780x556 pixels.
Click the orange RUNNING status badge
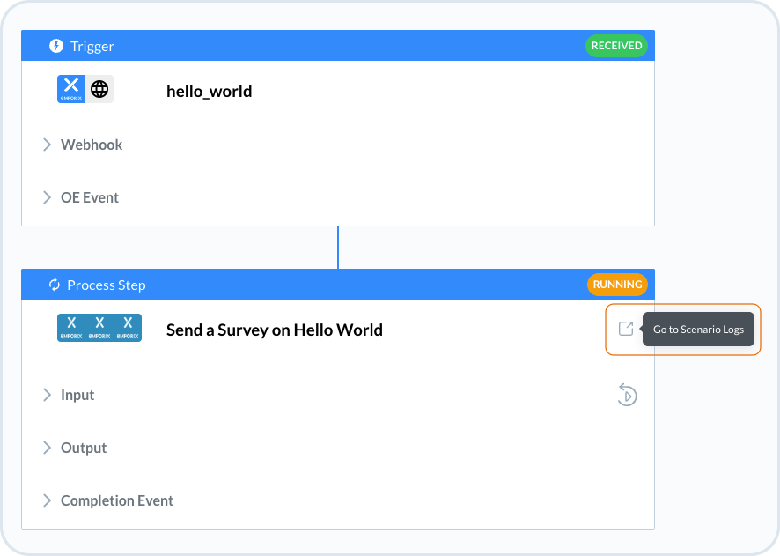(x=617, y=285)
